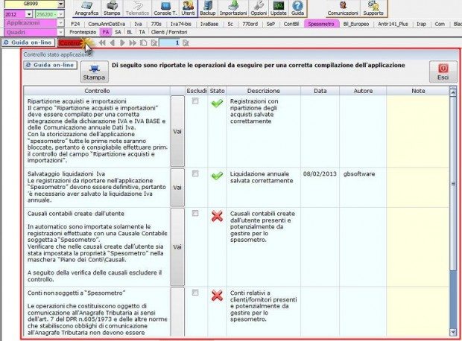The image size is (462, 341).
Task: Click green check status for Ripartizione acquisti
Action: [217, 103]
